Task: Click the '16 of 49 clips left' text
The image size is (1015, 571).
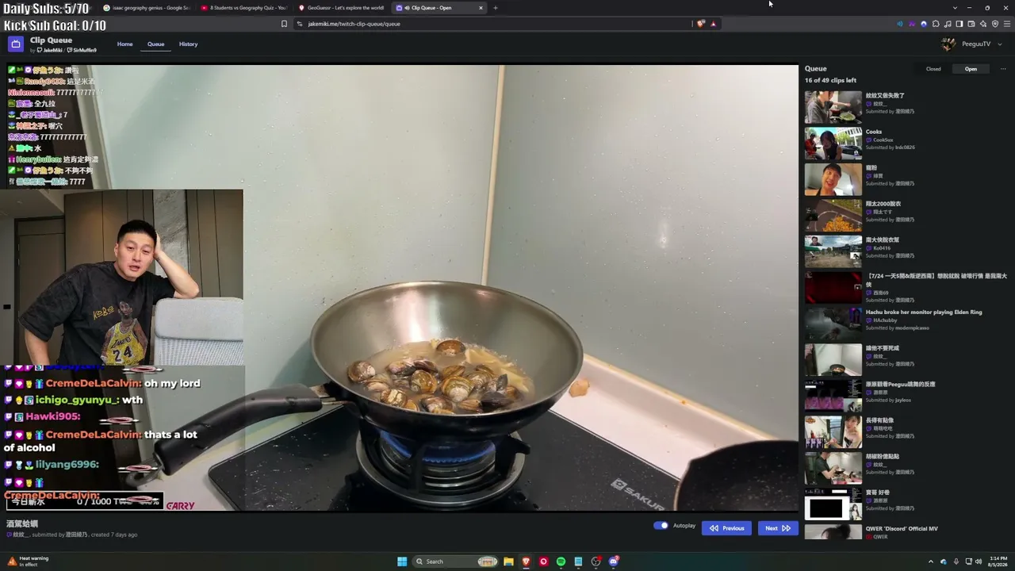Action: pyautogui.click(x=830, y=80)
